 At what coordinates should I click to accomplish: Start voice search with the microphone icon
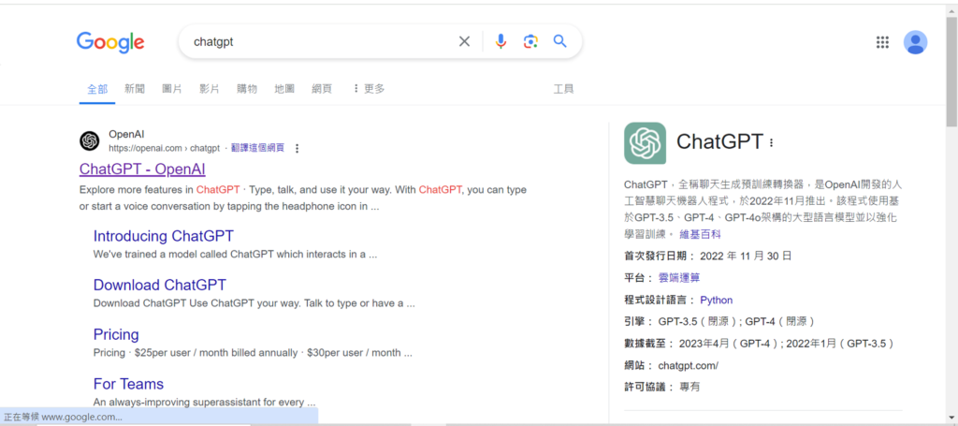[x=501, y=41]
